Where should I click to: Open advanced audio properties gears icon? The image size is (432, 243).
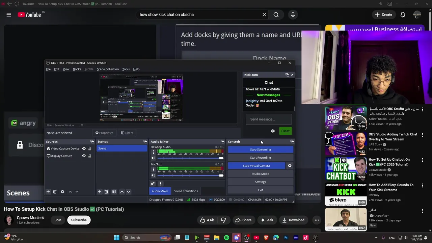pos(153,184)
